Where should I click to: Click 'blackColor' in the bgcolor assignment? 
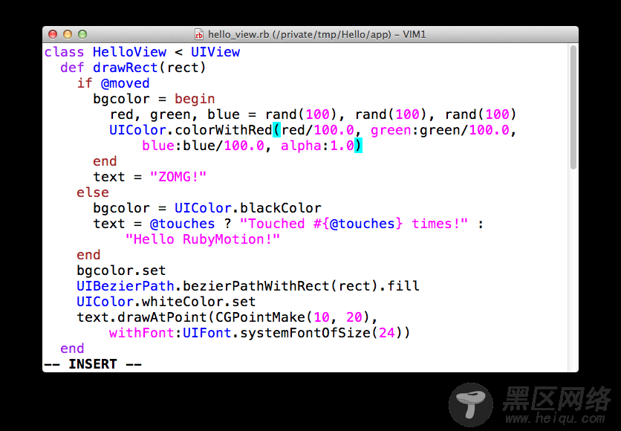pos(280,208)
